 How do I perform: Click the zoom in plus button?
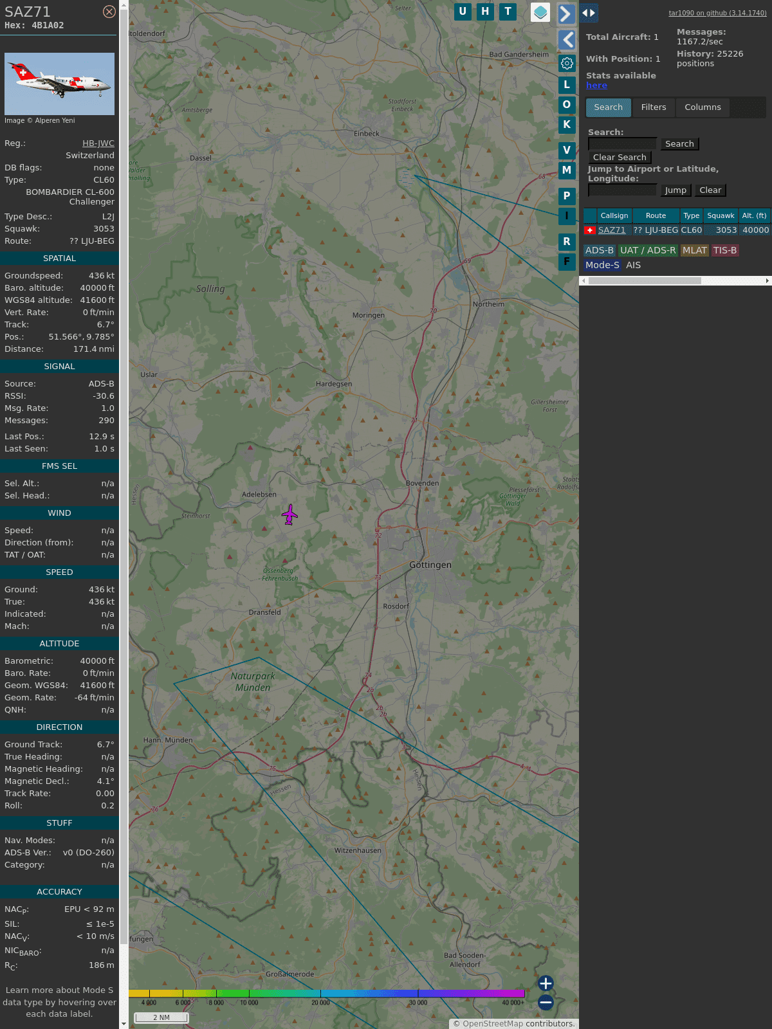click(x=546, y=983)
